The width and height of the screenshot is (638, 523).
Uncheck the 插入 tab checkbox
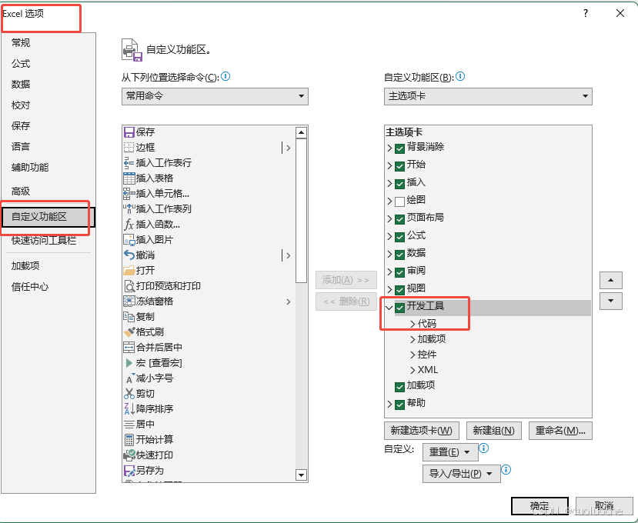click(399, 183)
